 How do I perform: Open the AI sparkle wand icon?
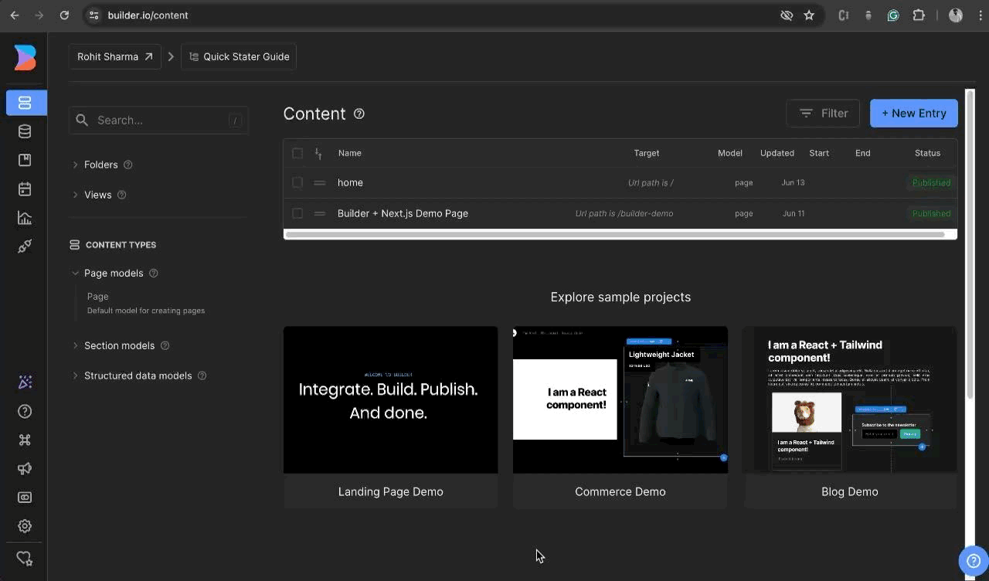[25, 382]
